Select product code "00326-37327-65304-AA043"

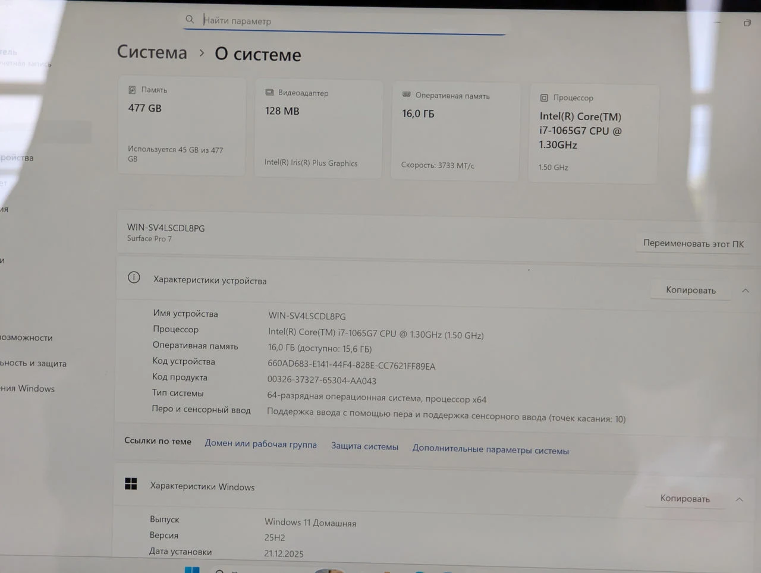point(322,380)
